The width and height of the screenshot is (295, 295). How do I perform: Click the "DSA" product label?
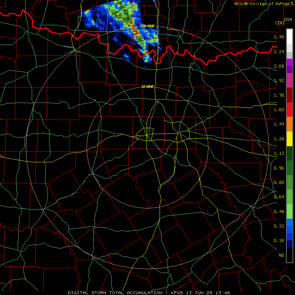tap(288, 20)
